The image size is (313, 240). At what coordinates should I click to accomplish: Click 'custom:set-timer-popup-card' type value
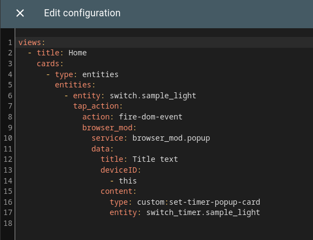pos(199,203)
